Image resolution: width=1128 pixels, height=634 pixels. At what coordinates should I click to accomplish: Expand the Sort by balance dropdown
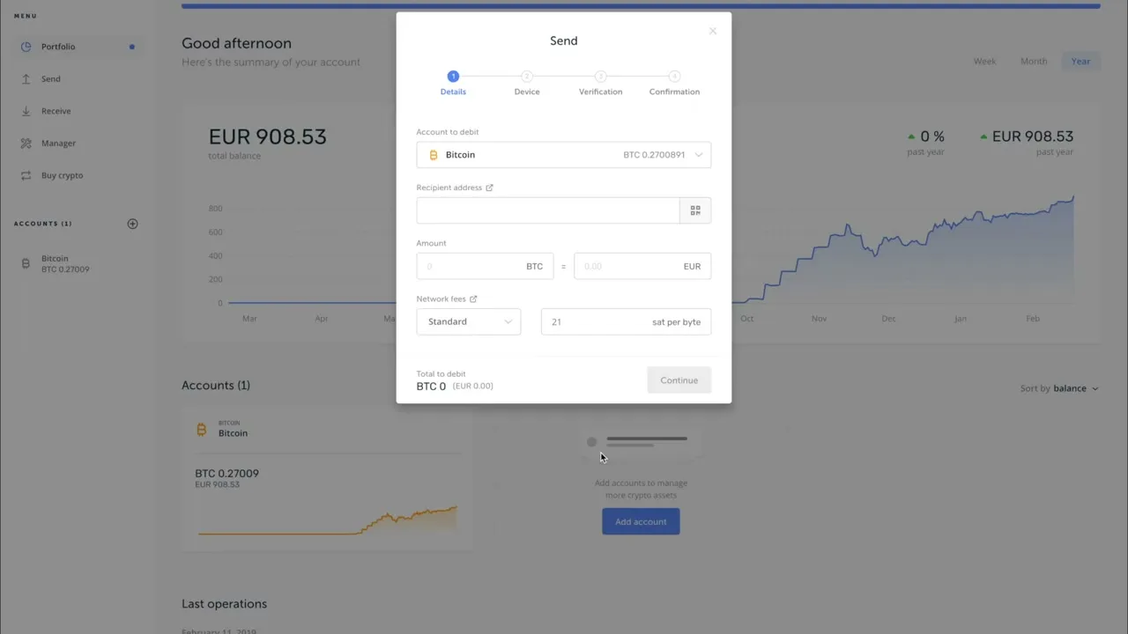pos(1059,388)
